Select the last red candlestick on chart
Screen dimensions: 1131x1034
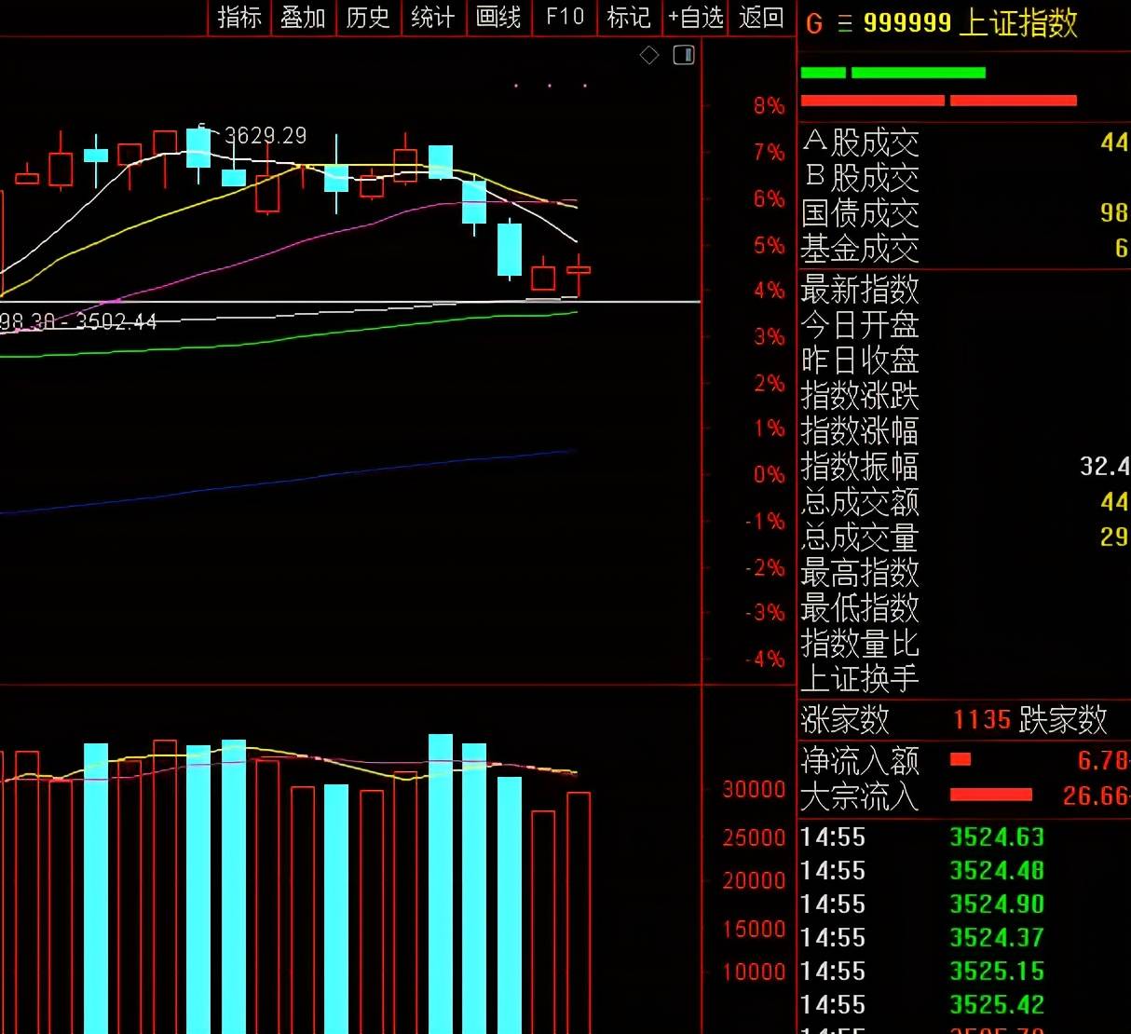(x=579, y=270)
